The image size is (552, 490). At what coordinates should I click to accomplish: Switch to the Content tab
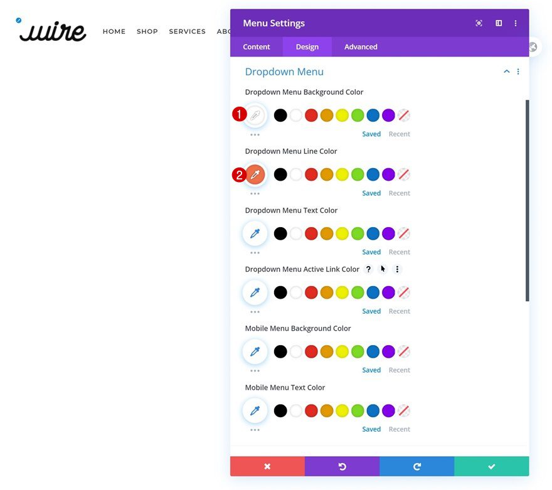click(x=256, y=46)
